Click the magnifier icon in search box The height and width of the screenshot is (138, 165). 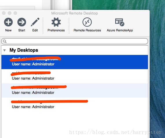coord(5,41)
